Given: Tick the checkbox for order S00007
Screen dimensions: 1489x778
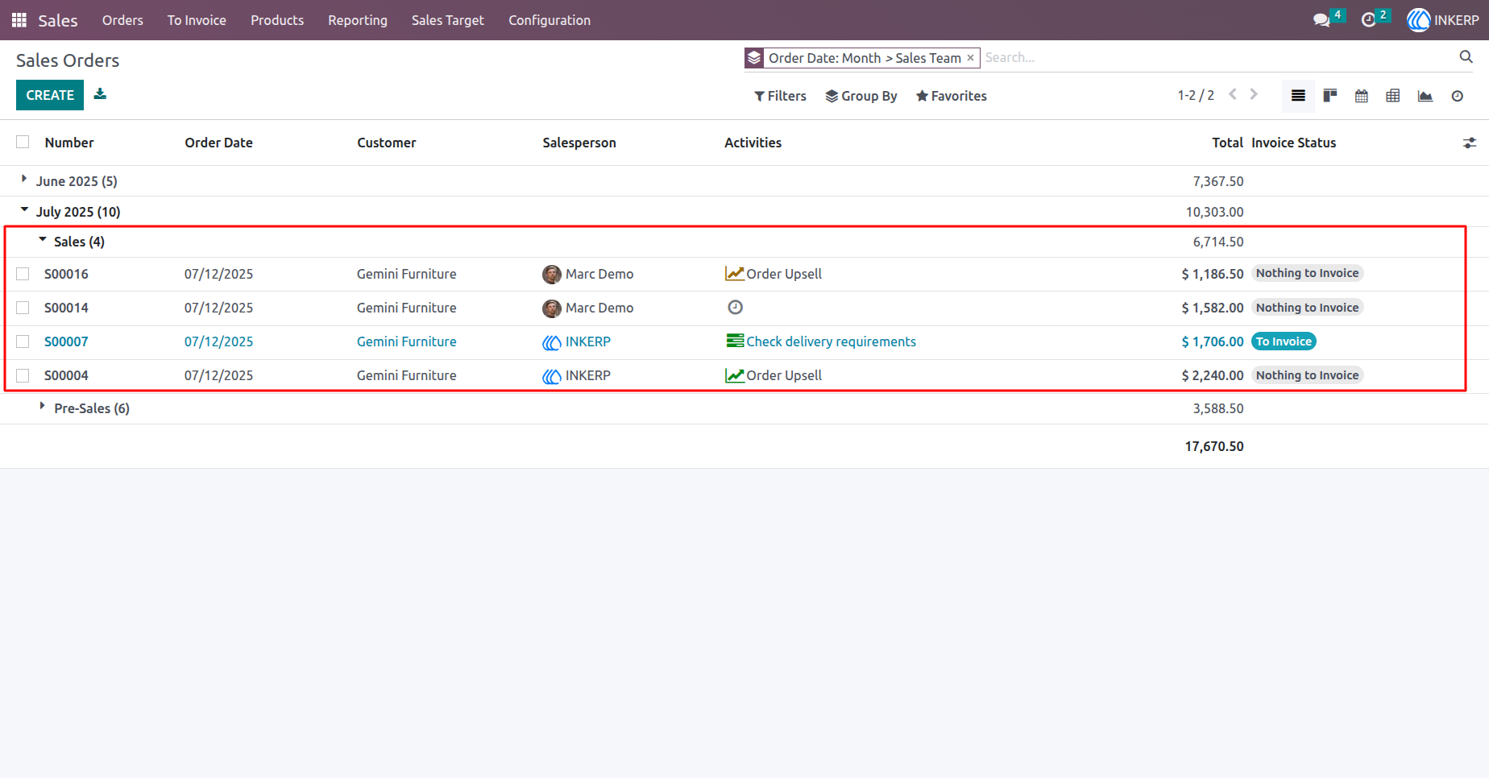Looking at the screenshot, I should pyautogui.click(x=23, y=341).
